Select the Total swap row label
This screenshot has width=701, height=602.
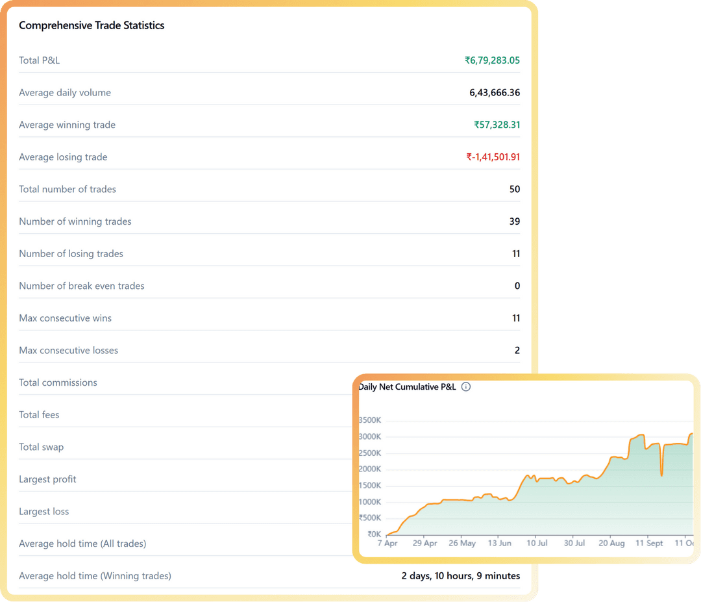[x=41, y=447]
